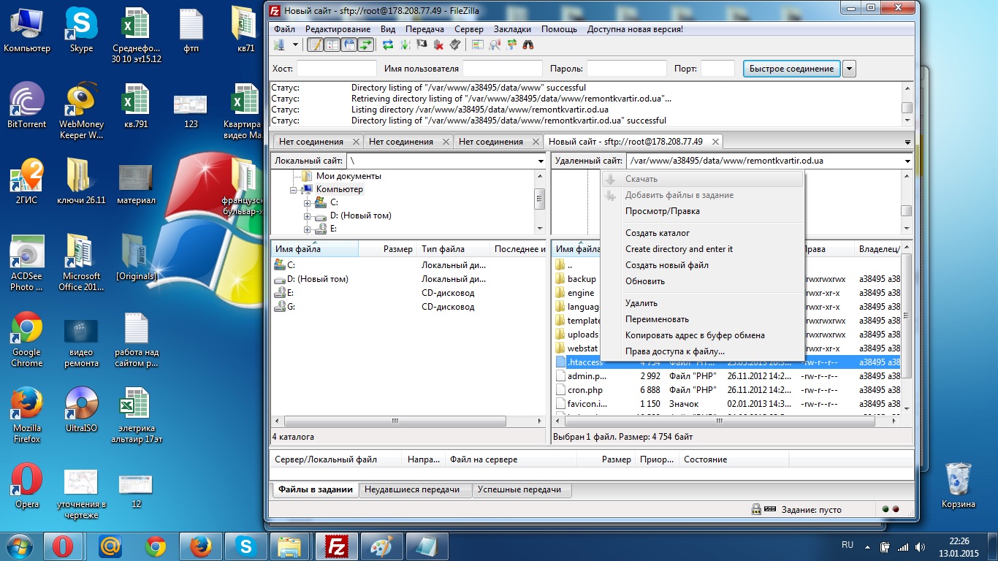The height and width of the screenshot is (561, 998).
Task: Click the "Быстрое соединение" button
Action: click(x=791, y=69)
